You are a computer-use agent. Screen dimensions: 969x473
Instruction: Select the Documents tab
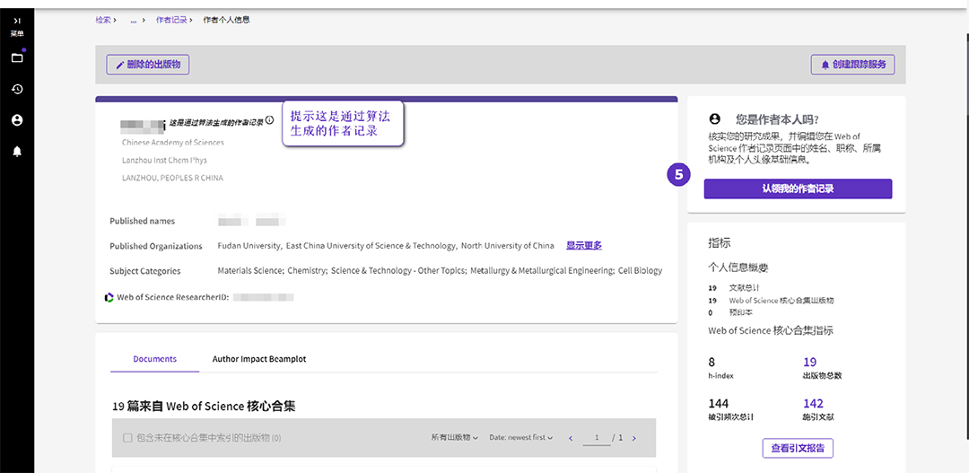point(154,359)
